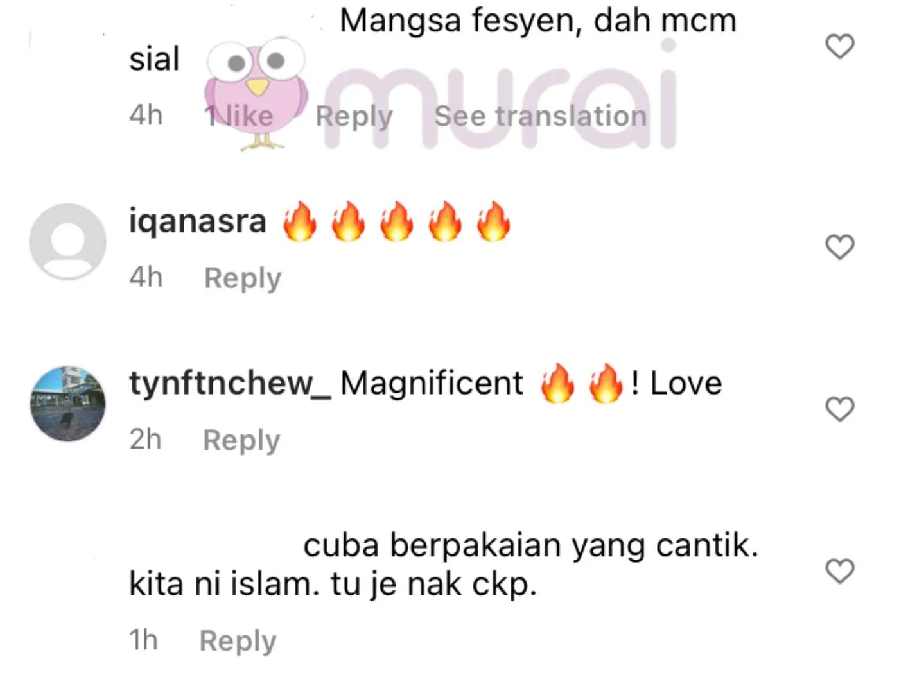Open iqanasra's default profile avatar
This screenshot has height=693, width=908.
(x=68, y=242)
